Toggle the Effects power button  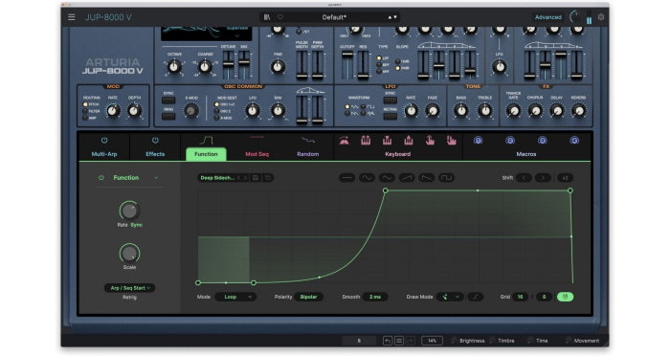(x=155, y=140)
